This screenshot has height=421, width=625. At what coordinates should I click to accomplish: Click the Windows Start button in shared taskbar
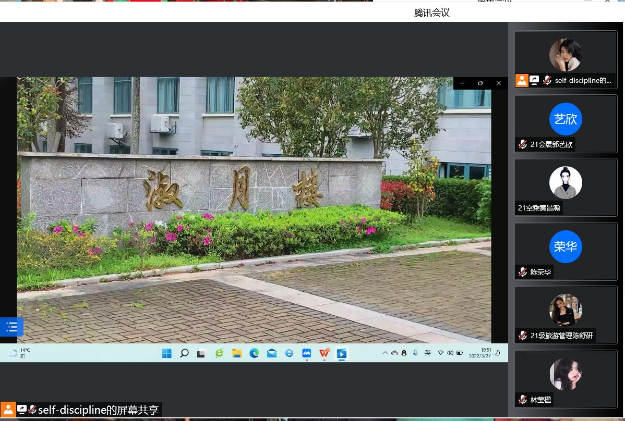167,353
